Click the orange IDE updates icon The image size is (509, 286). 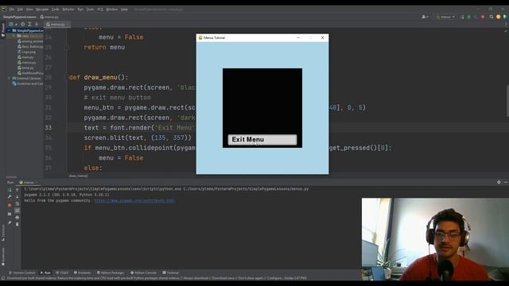[499, 17]
